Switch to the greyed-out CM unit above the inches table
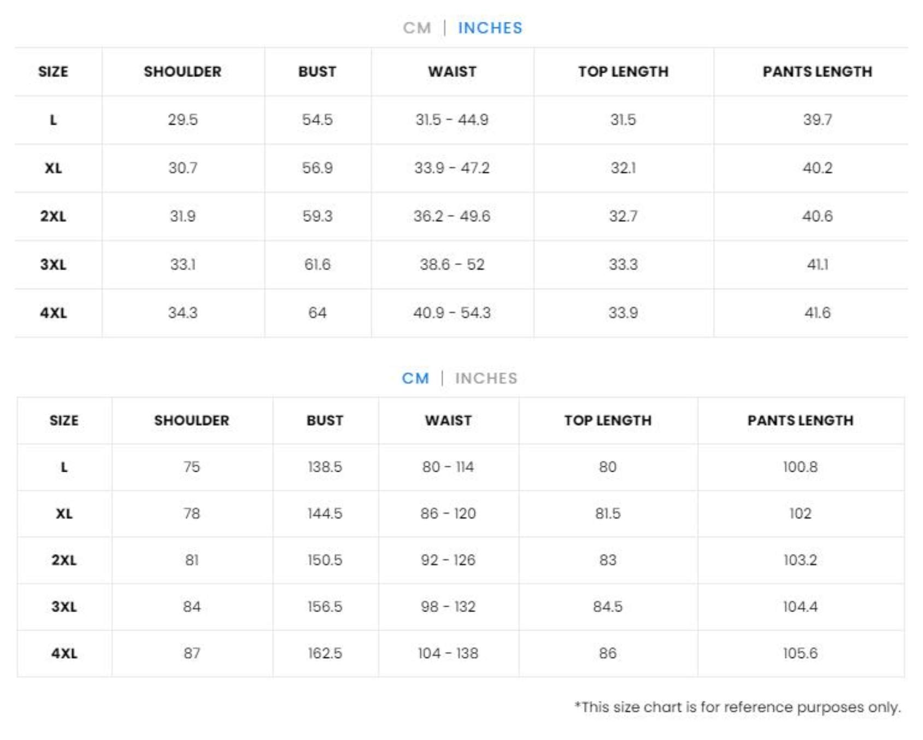This screenshot has width=923, height=740. coord(417,28)
